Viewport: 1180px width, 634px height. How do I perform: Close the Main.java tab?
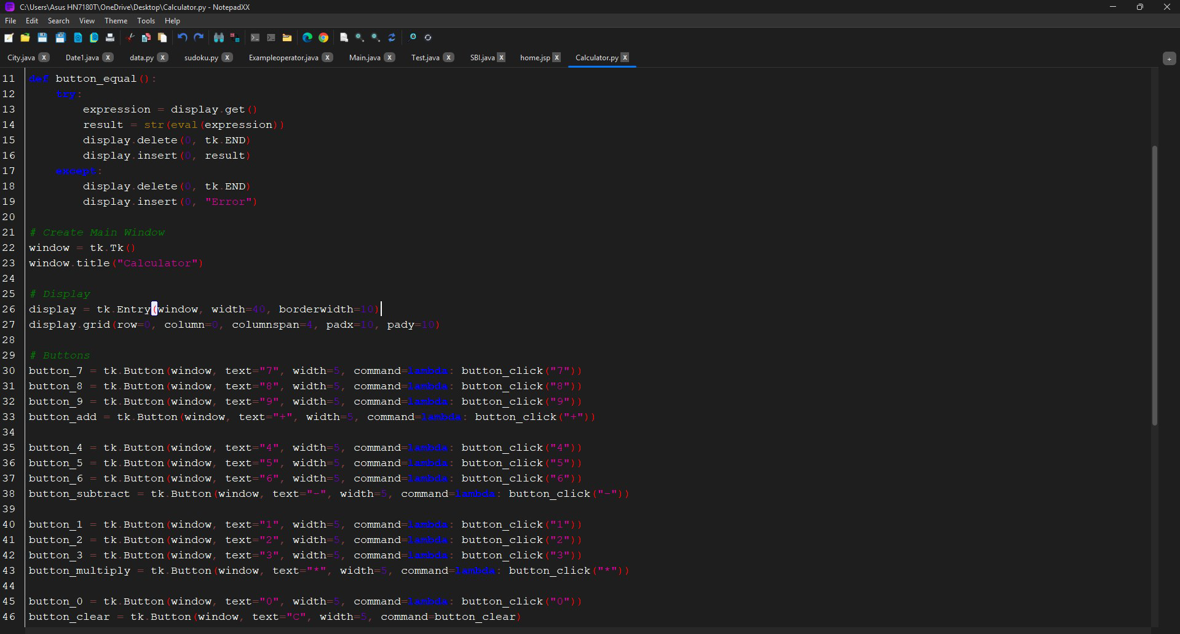[x=389, y=57]
